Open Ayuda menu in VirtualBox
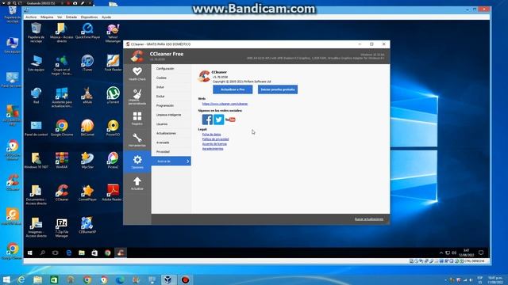Viewport: 508px width, 285px height. pos(106,17)
